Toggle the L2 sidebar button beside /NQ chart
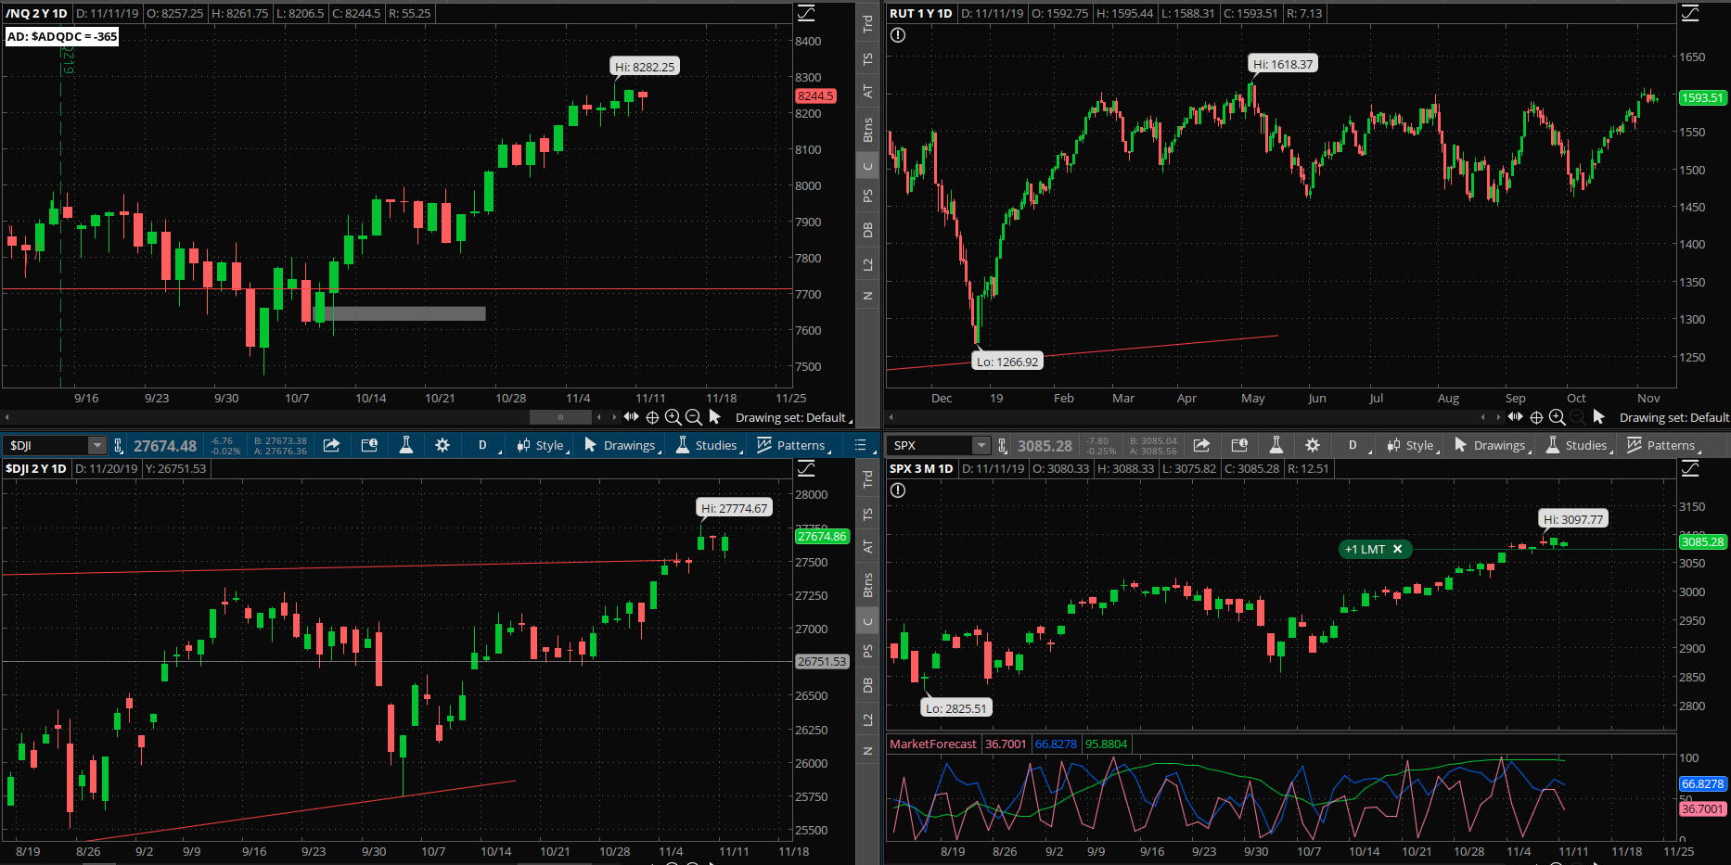 point(867,264)
